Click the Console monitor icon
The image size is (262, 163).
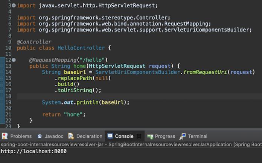(x=110, y=136)
